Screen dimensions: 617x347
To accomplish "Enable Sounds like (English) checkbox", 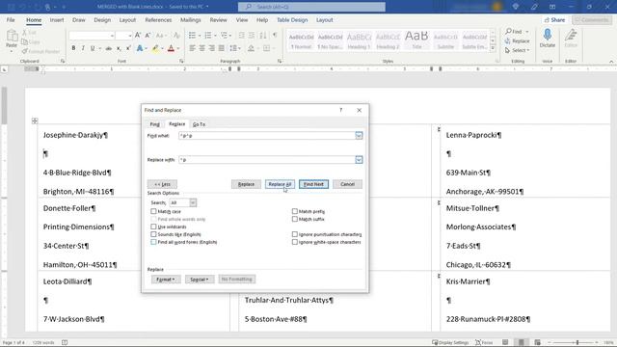I will pyautogui.click(x=153, y=234).
